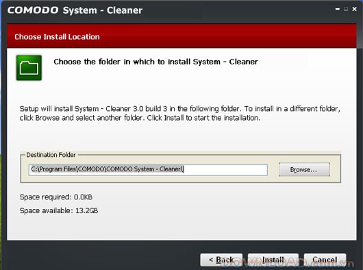The image size is (363, 270).
Task: Click the disabled maximize window button
Action: [346, 9]
